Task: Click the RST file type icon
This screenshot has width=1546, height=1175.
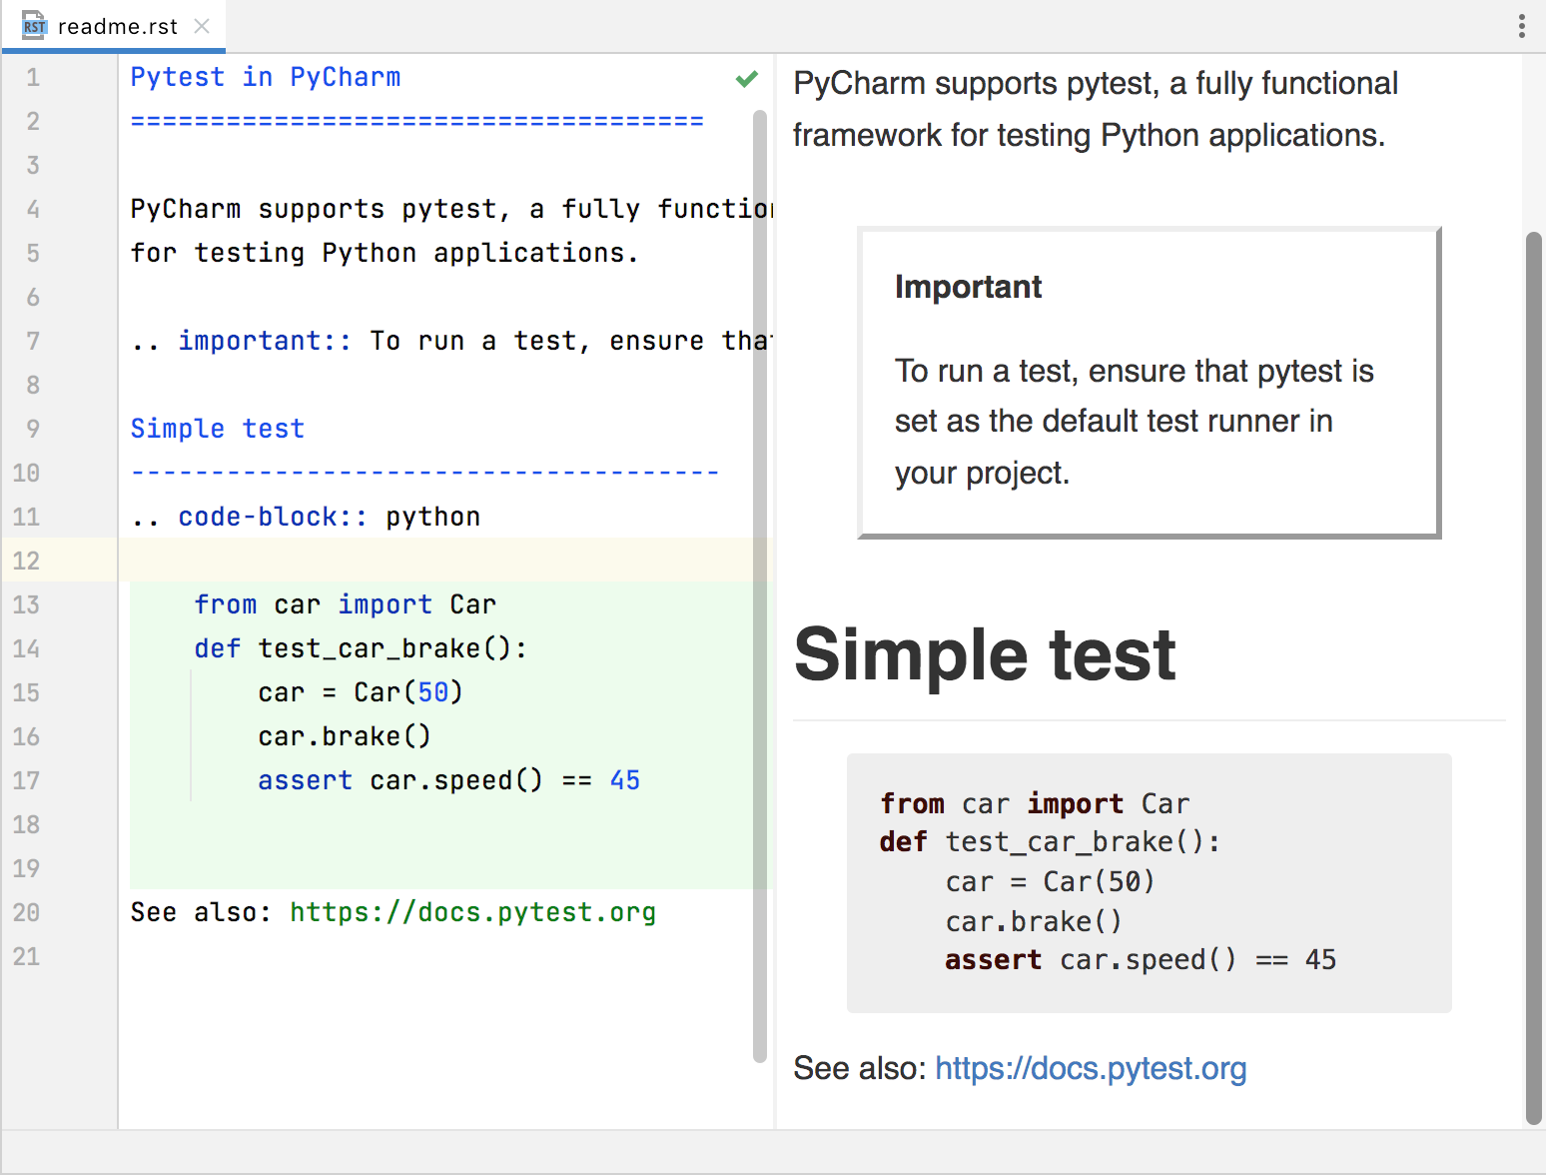Action: tap(33, 25)
